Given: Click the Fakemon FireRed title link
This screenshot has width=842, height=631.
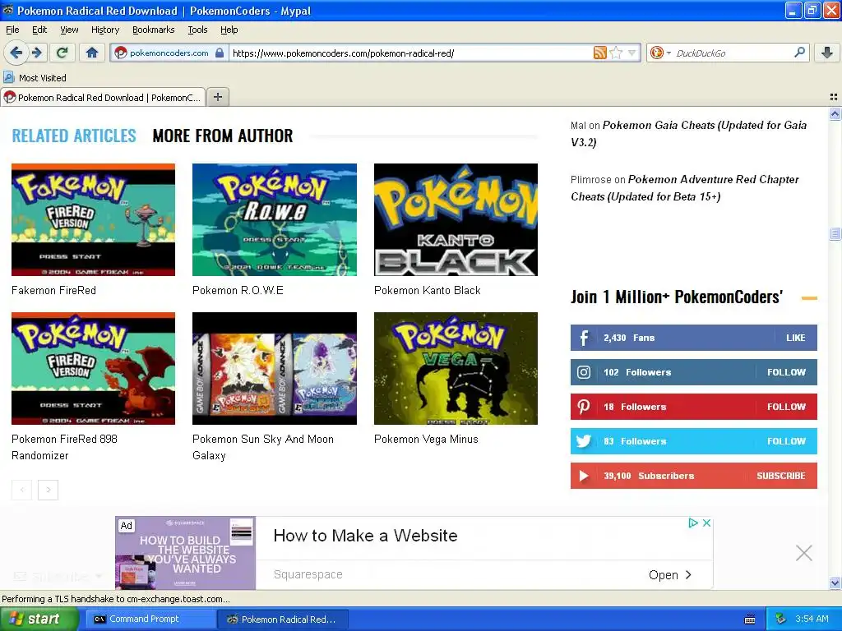Looking at the screenshot, I should 53,290.
